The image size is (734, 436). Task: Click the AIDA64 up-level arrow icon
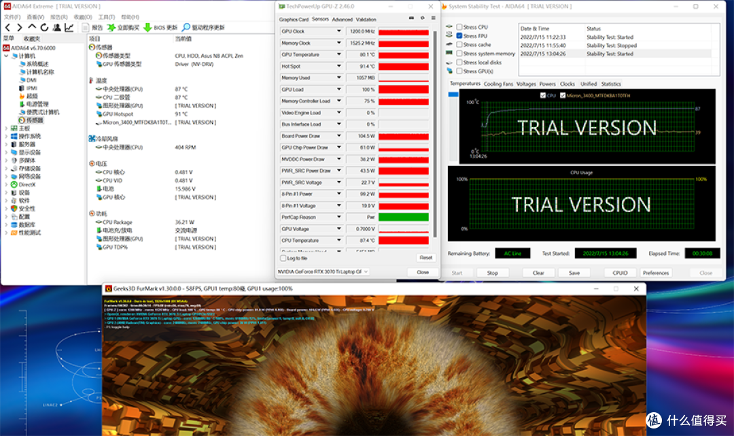(x=32, y=27)
